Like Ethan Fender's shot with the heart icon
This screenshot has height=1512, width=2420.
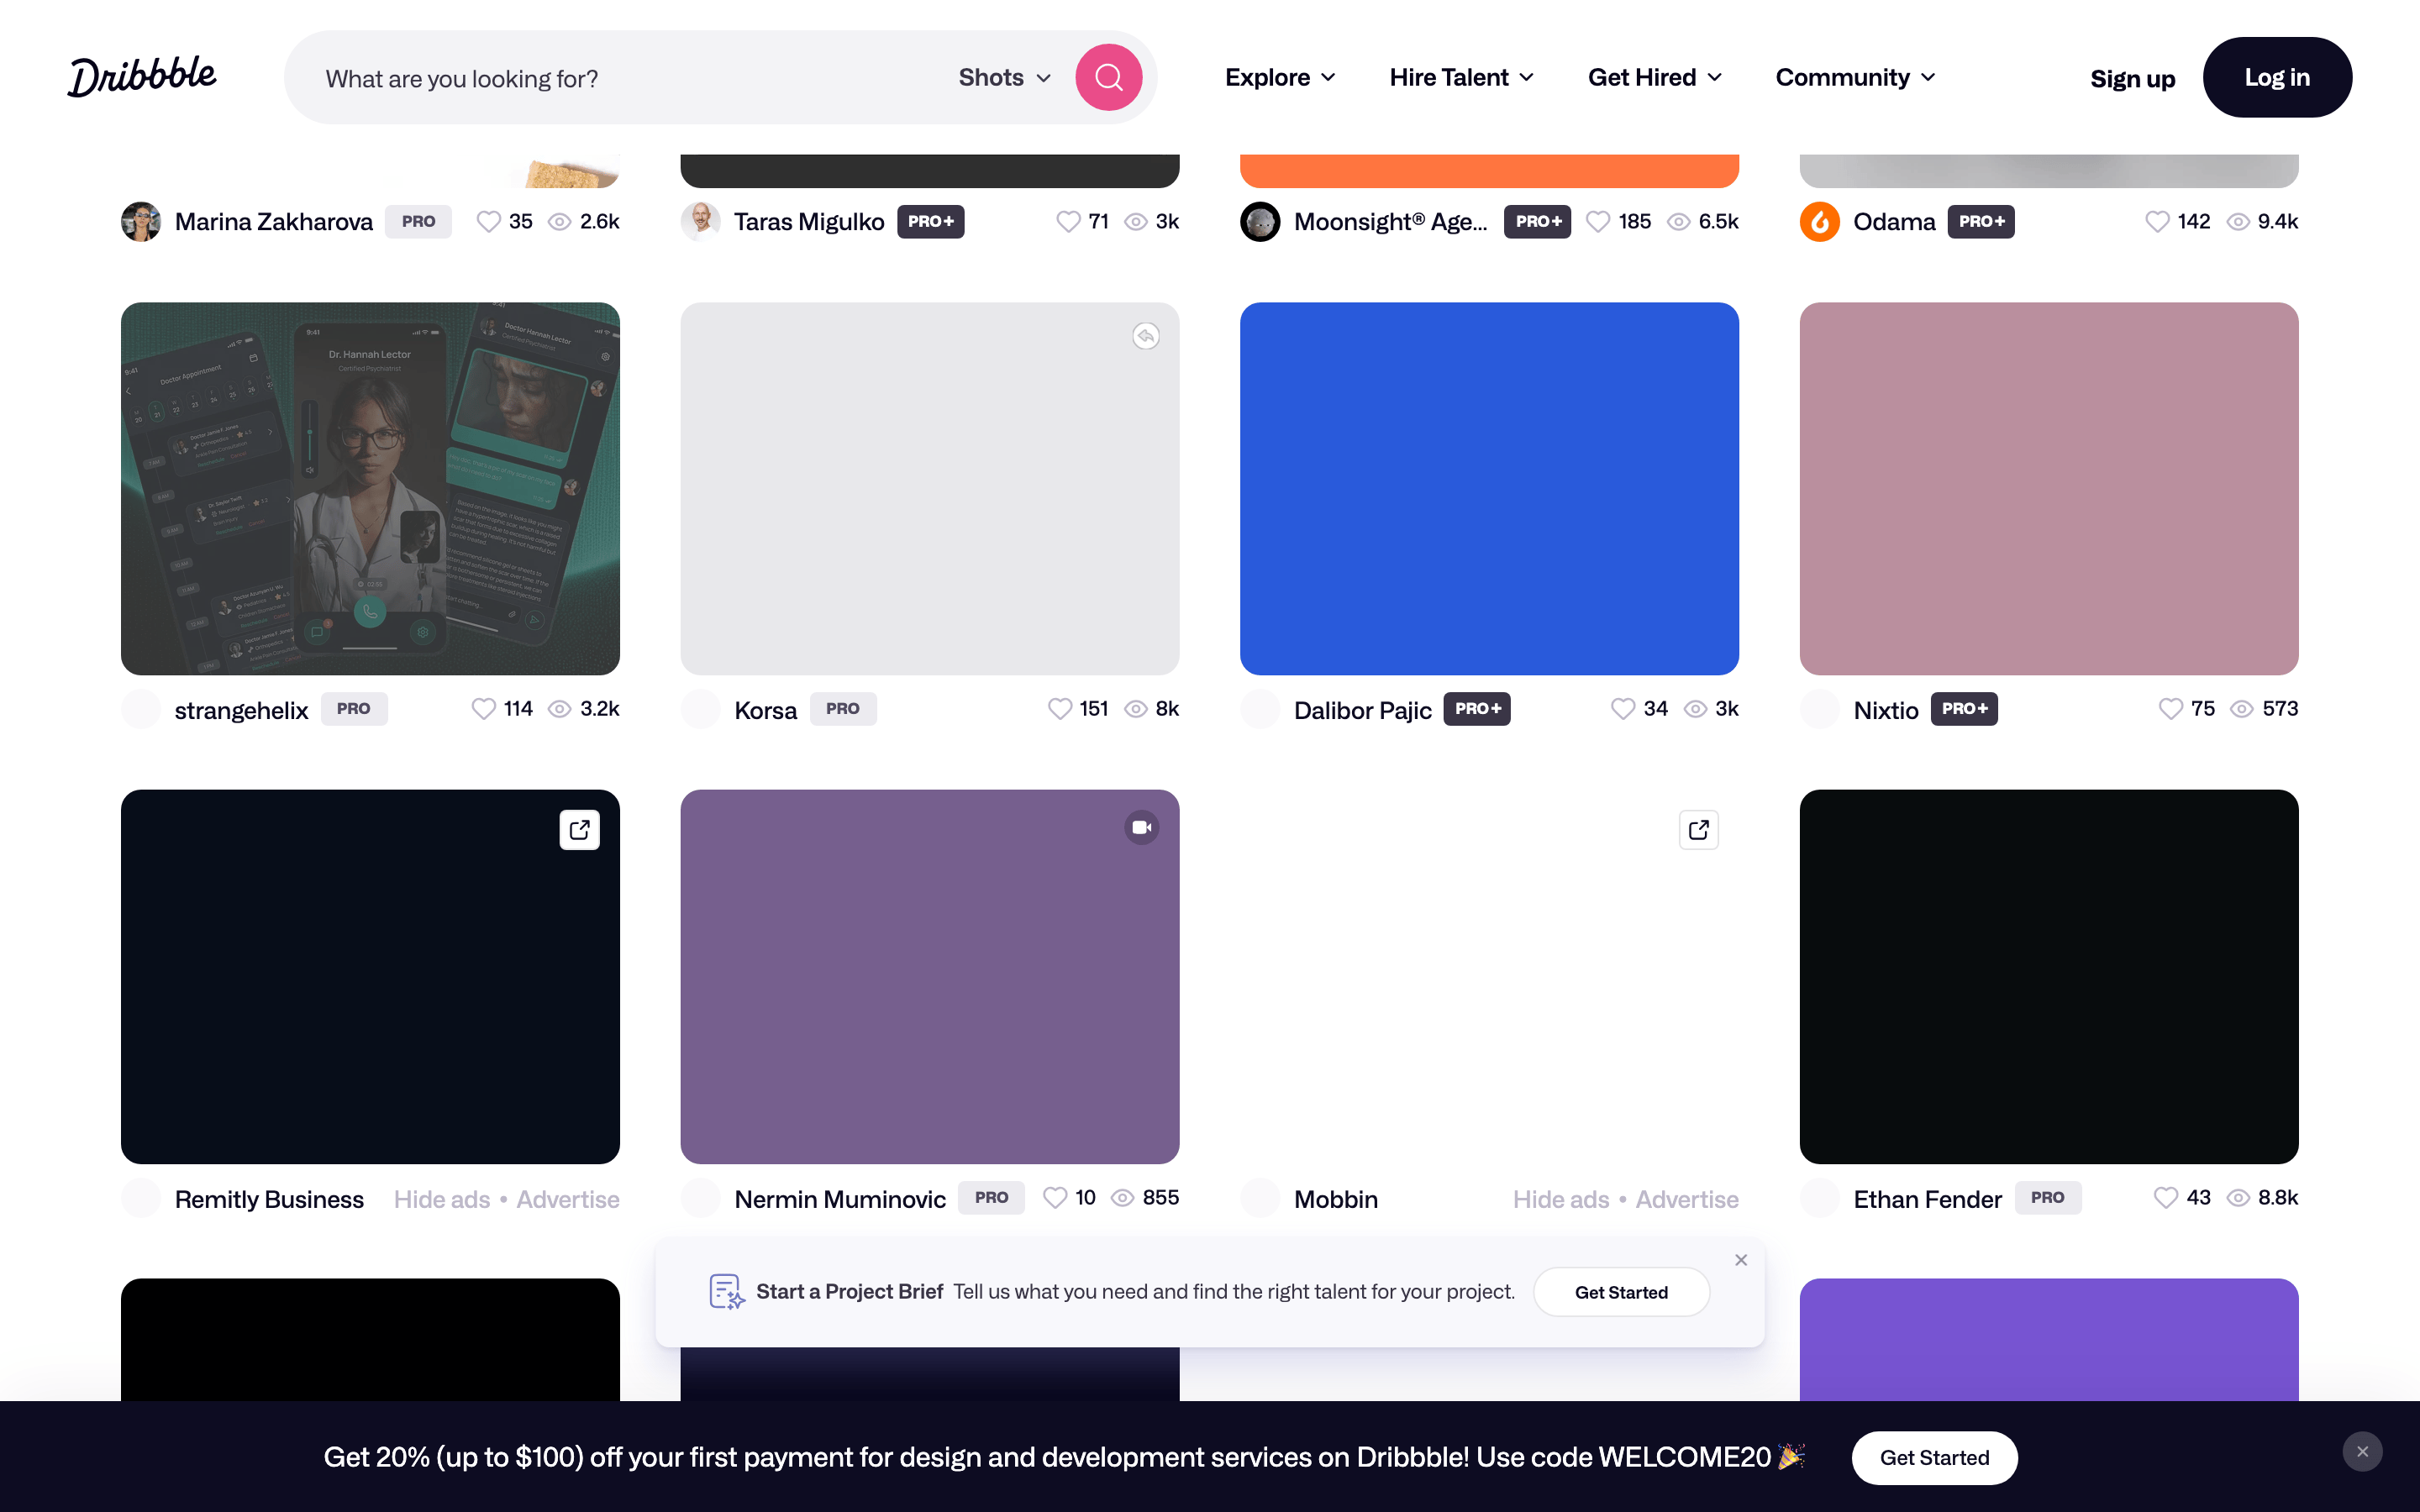click(2166, 1197)
